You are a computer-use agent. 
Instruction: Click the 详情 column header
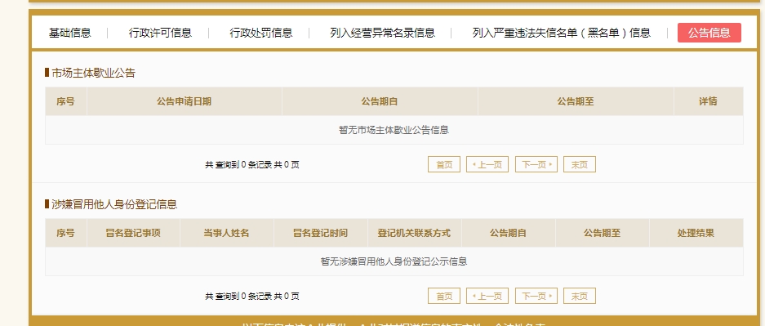pos(709,101)
